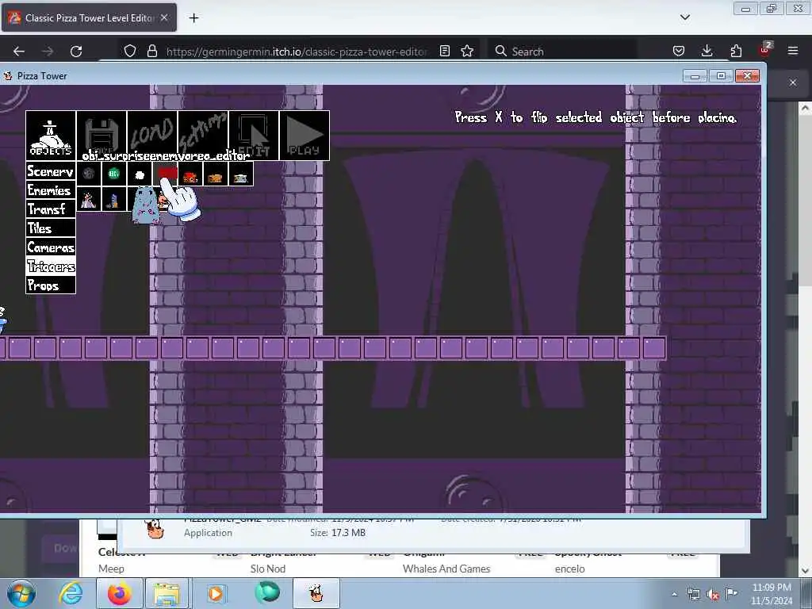Pick the orange crate trigger object
The height and width of the screenshot is (609, 812).
click(x=216, y=174)
